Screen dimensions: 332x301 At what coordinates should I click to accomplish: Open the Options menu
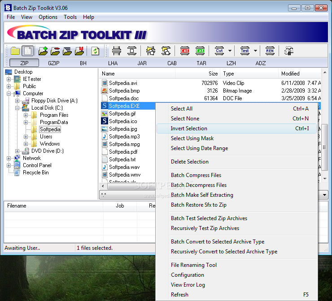coord(48,17)
